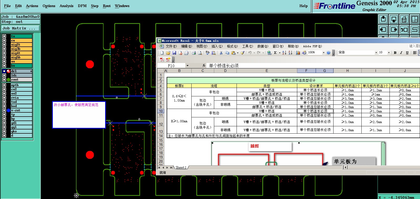This screenshot has width=420, height=199.
Task: Click the Copy icon in Excel toolbar
Action: pos(227,53)
